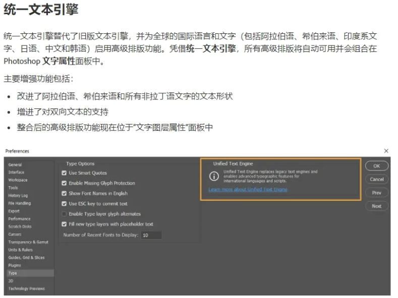Disable Use ESC key to commit text

click(x=64, y=204)
